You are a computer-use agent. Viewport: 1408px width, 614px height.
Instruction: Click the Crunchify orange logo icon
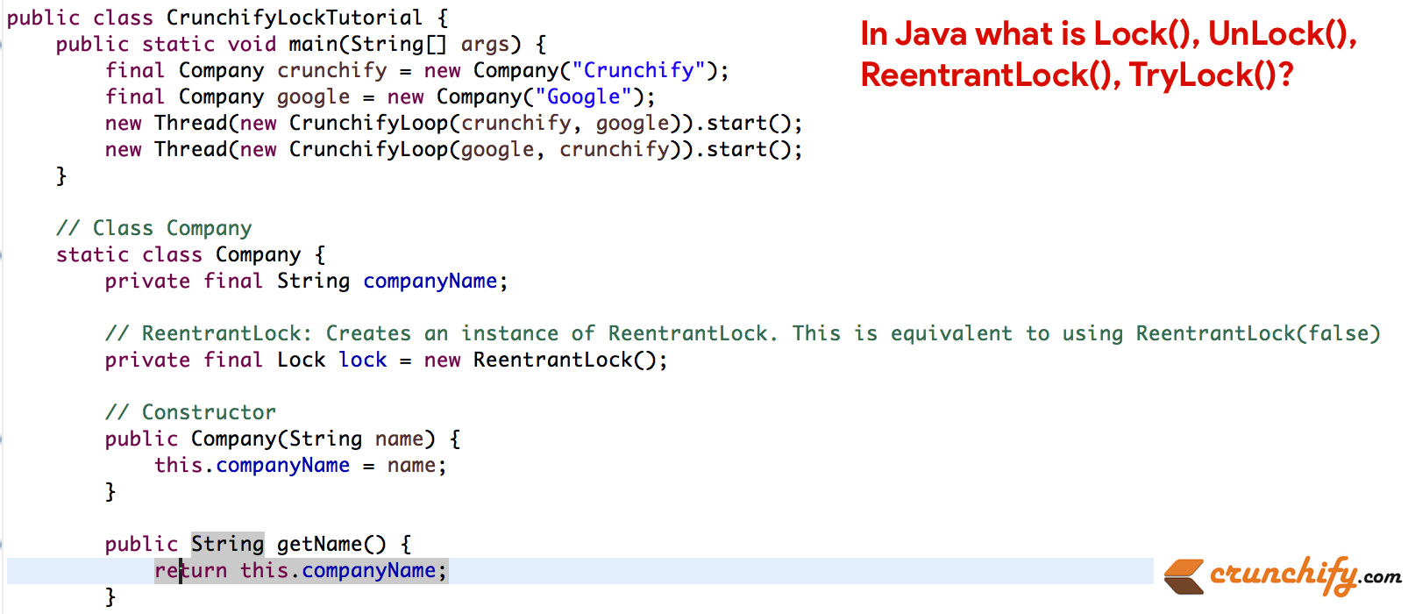[1184, 576]
